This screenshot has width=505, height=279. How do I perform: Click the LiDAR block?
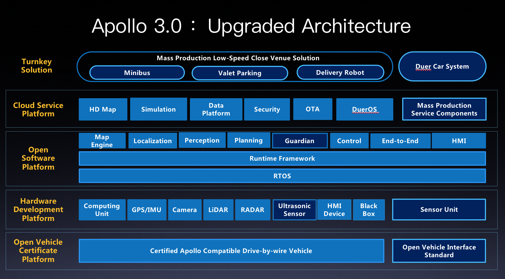pos(218,210)
